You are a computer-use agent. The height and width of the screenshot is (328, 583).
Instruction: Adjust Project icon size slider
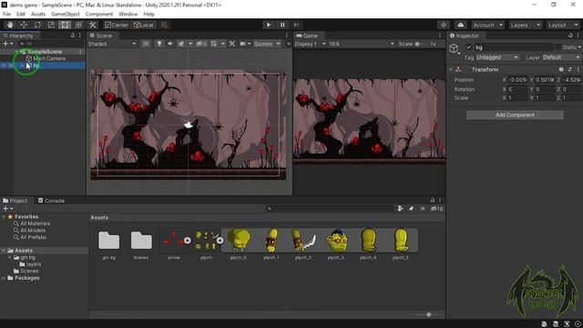coord(428,314)
